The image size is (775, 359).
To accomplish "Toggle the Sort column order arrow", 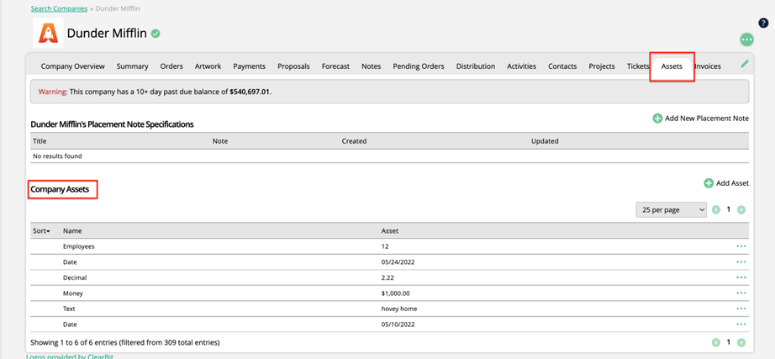I will 41,230.
